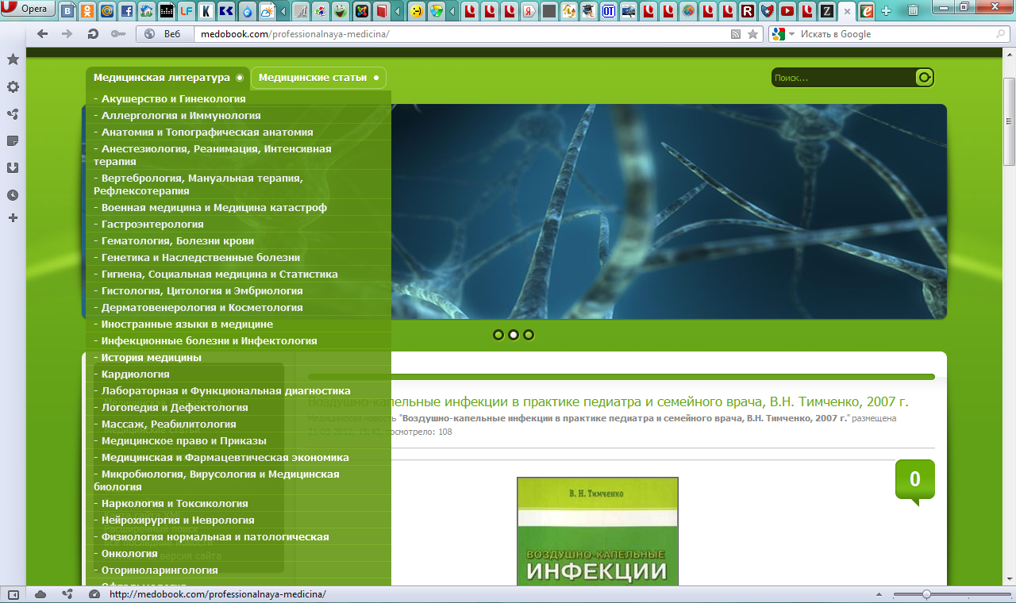Screen dimensions: 1016x603
Task: Submit the site search with the green button
Action: pyautogui.click(x=925, y=78)
